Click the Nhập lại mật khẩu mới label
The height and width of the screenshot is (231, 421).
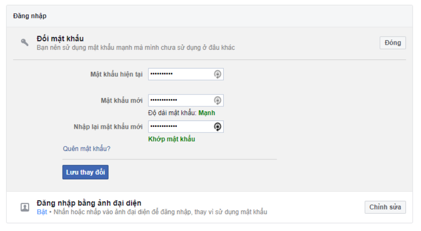pos(108,126)
